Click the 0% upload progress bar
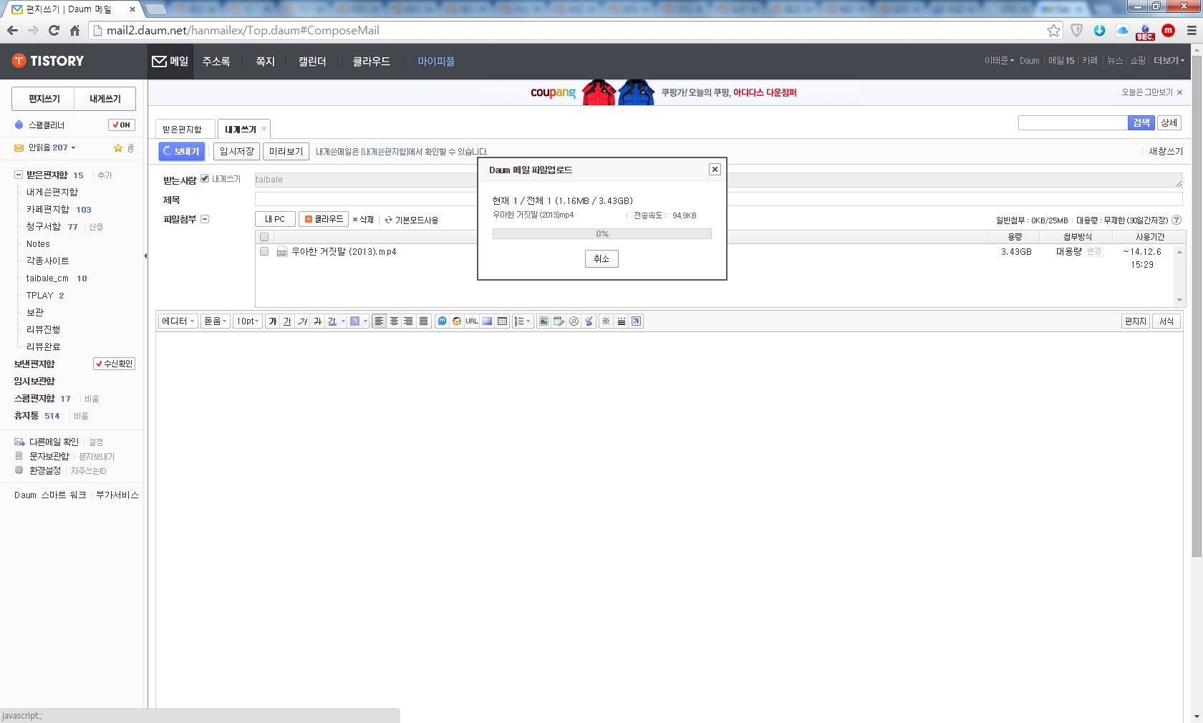This screenshot has width=1203, height=723. (602, 234)
